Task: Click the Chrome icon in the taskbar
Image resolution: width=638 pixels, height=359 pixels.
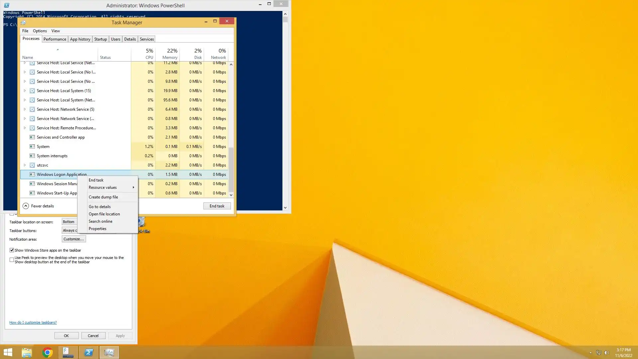Action: point(48,352)
